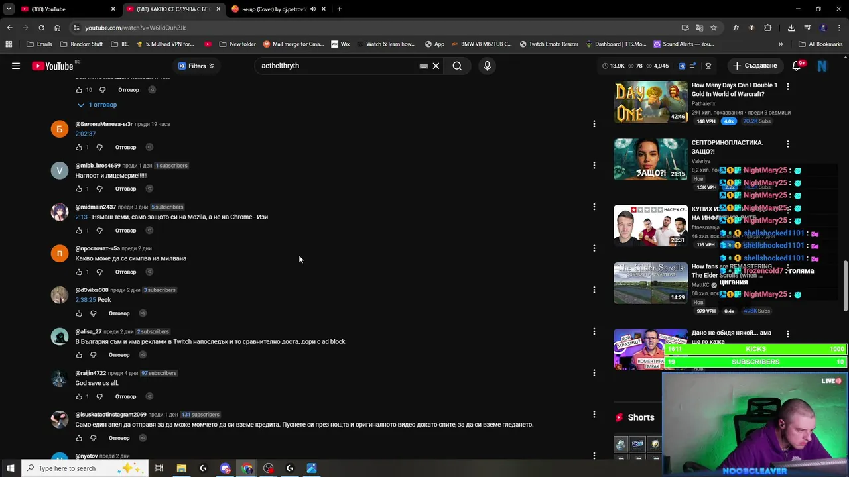849x477 pixels.
Task: Reply to @raijin4722 comment
Action: 125,396
